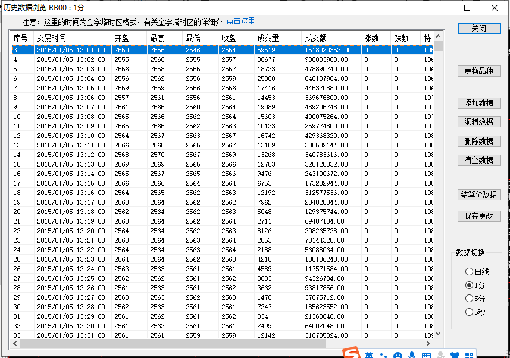Click the Sogou punctuation toggle icon
Image resolution: width=510 pixels, height=358 pixels.
383,356
